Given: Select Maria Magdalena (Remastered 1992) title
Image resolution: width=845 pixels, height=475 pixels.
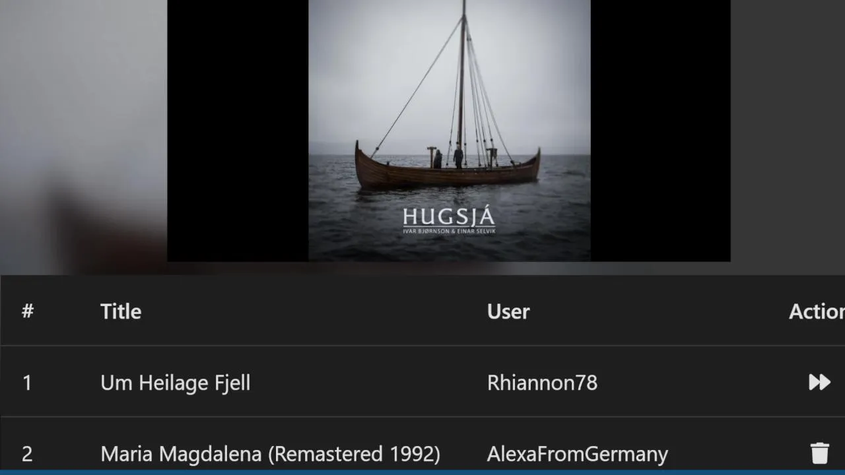Looking at the screenshot, I should (270, 454).
